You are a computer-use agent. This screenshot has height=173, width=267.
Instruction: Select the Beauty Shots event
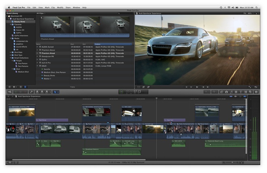[x=19, y=21]
